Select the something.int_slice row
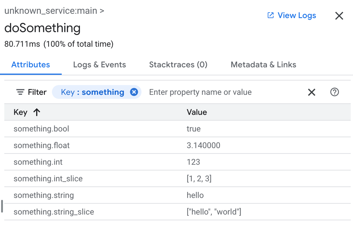This screenshot has width=353, height=228. pos(48,179)
